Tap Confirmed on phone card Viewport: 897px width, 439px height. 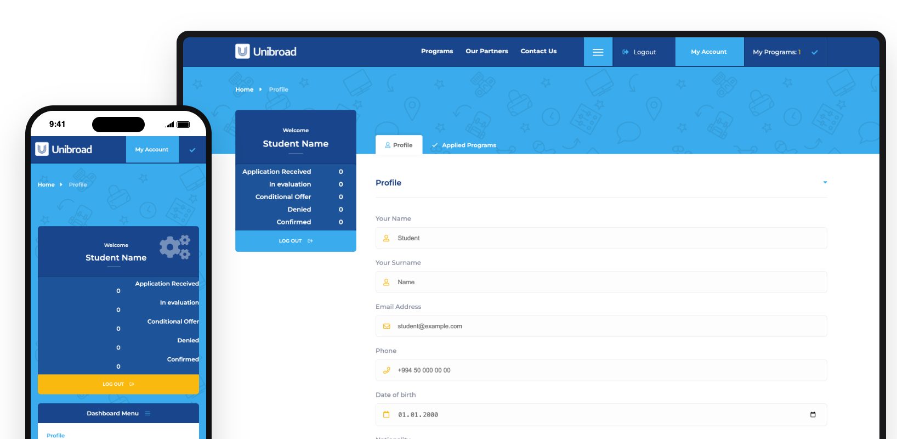tap(183, 359)
